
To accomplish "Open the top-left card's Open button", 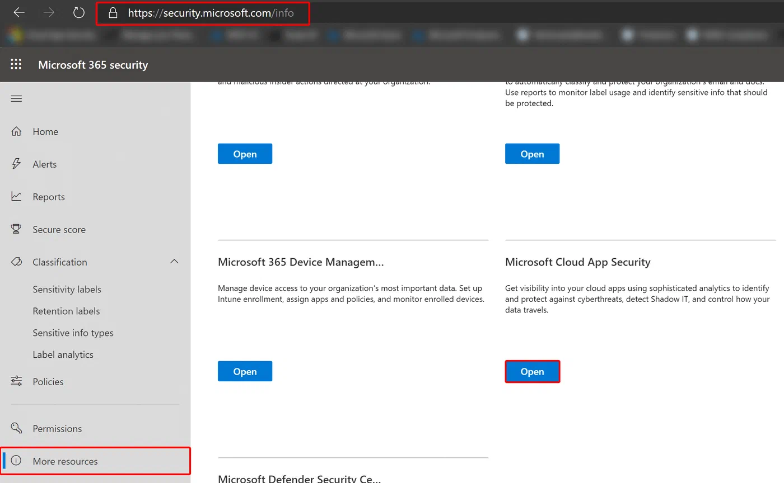I will 245,154.
